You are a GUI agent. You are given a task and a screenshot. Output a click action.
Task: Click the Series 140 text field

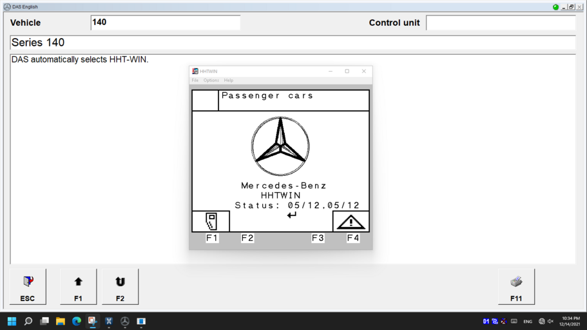pyautogui.click(x=293, y=43)
